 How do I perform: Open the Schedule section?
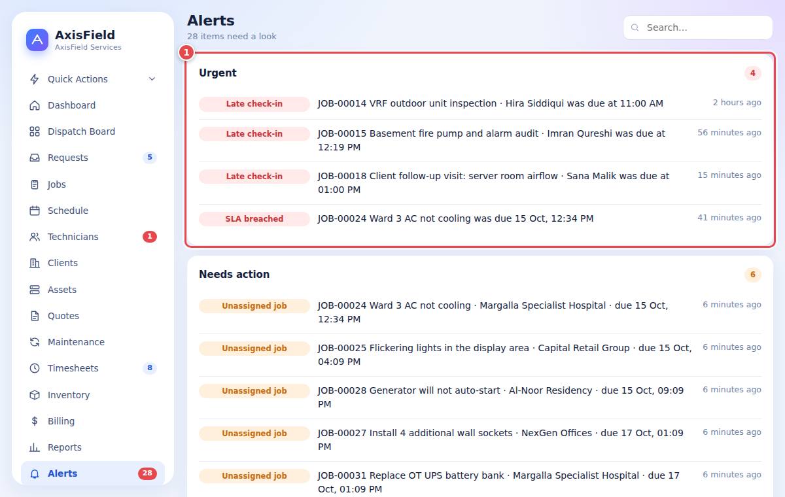(x=93, y=211)
